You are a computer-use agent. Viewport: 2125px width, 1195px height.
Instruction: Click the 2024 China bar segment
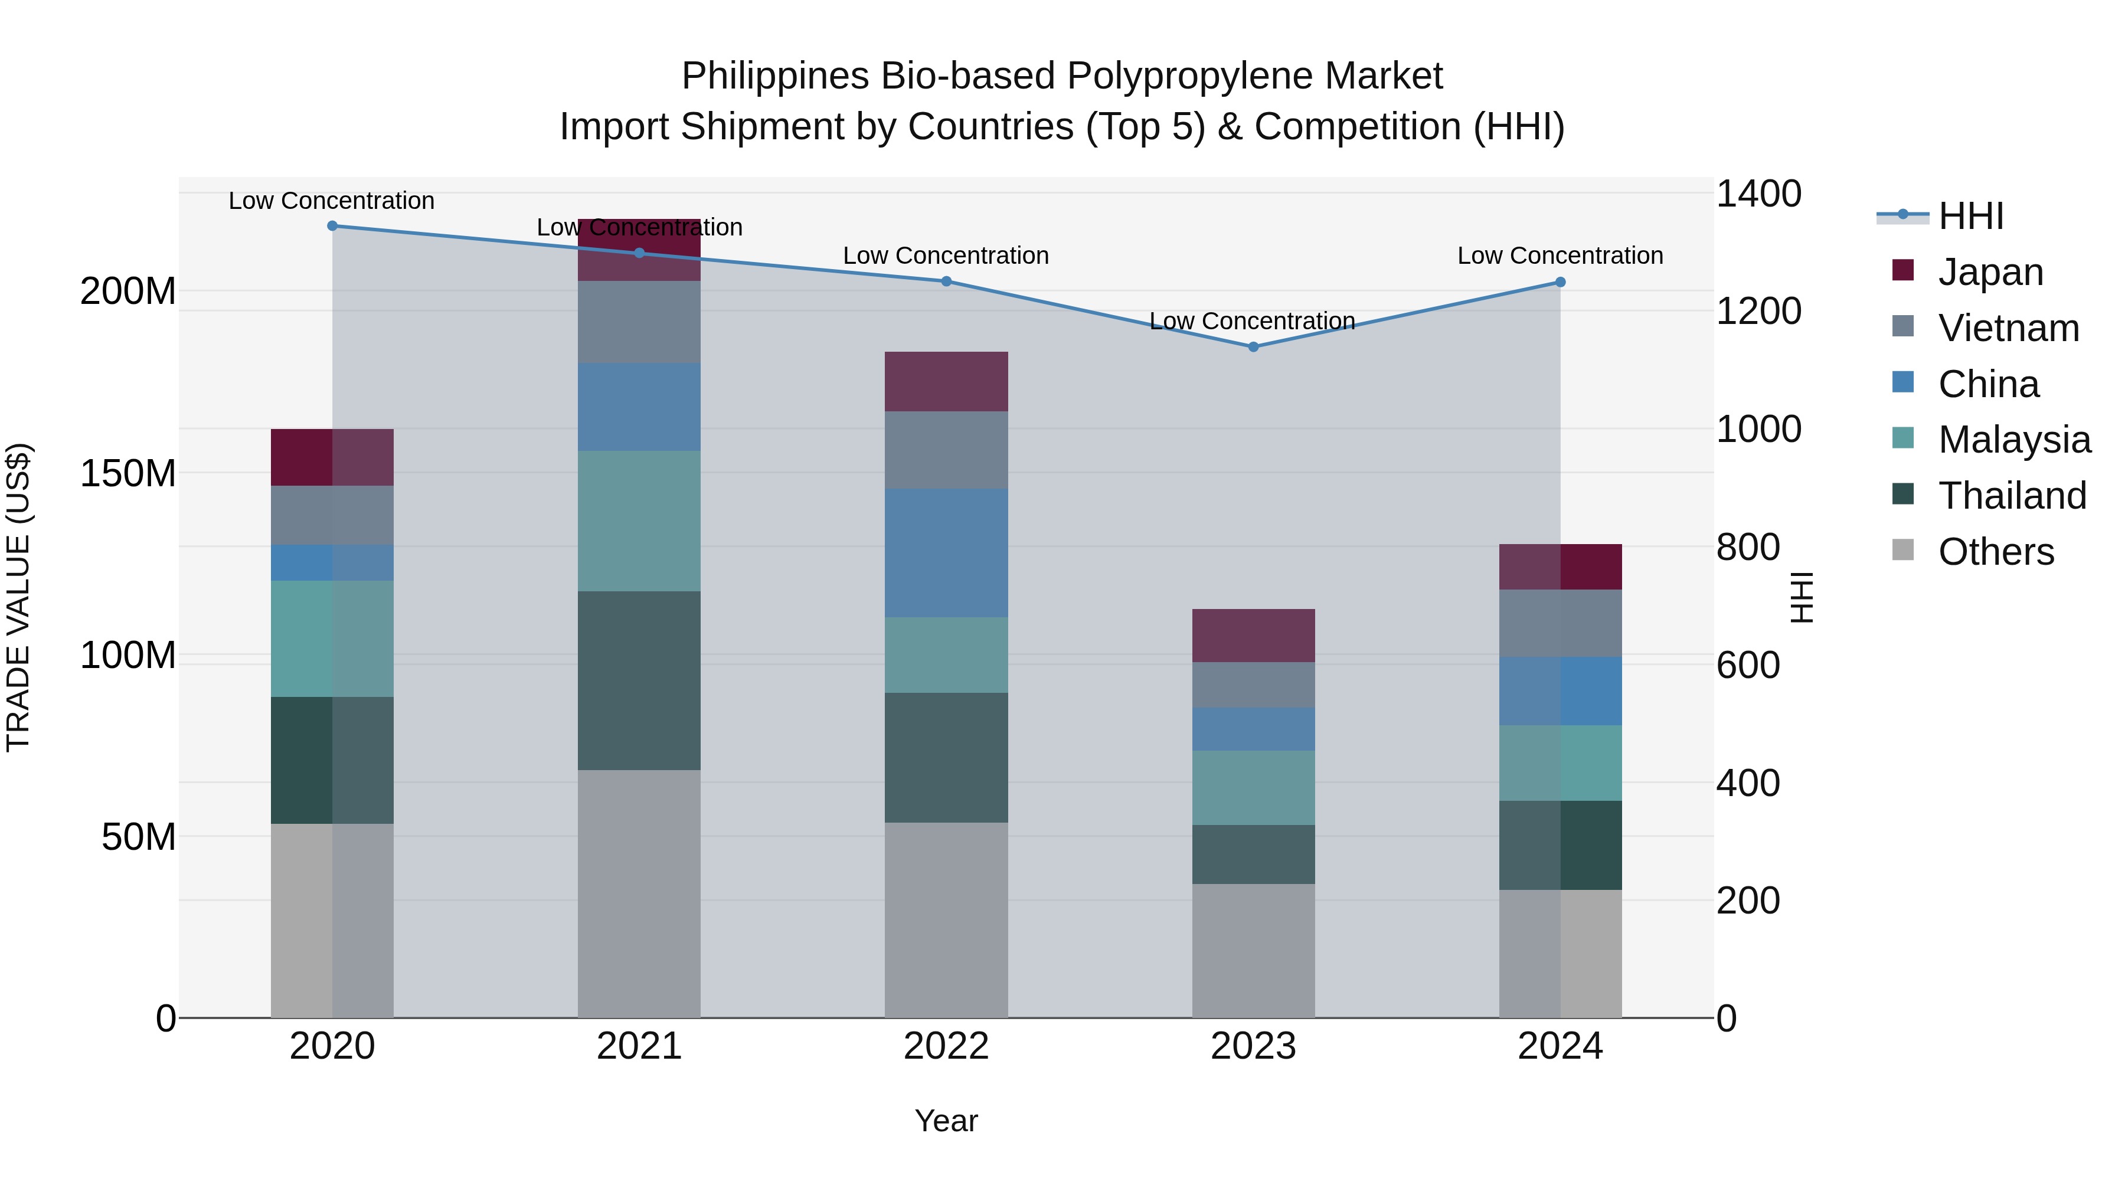coord(1560,692)
